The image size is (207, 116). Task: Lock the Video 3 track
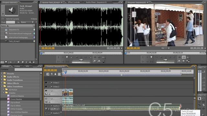49,82
